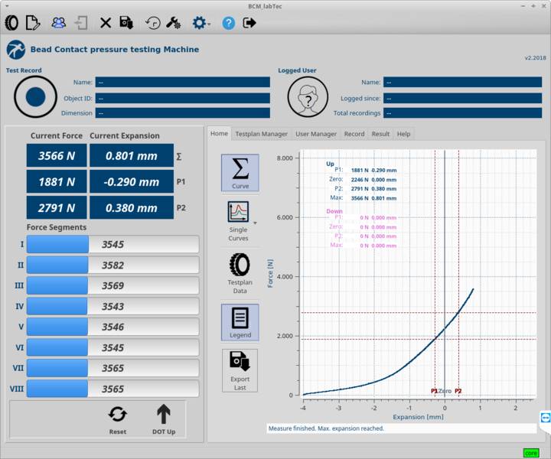Click the X delete icon in toolbar

[106, 23]
